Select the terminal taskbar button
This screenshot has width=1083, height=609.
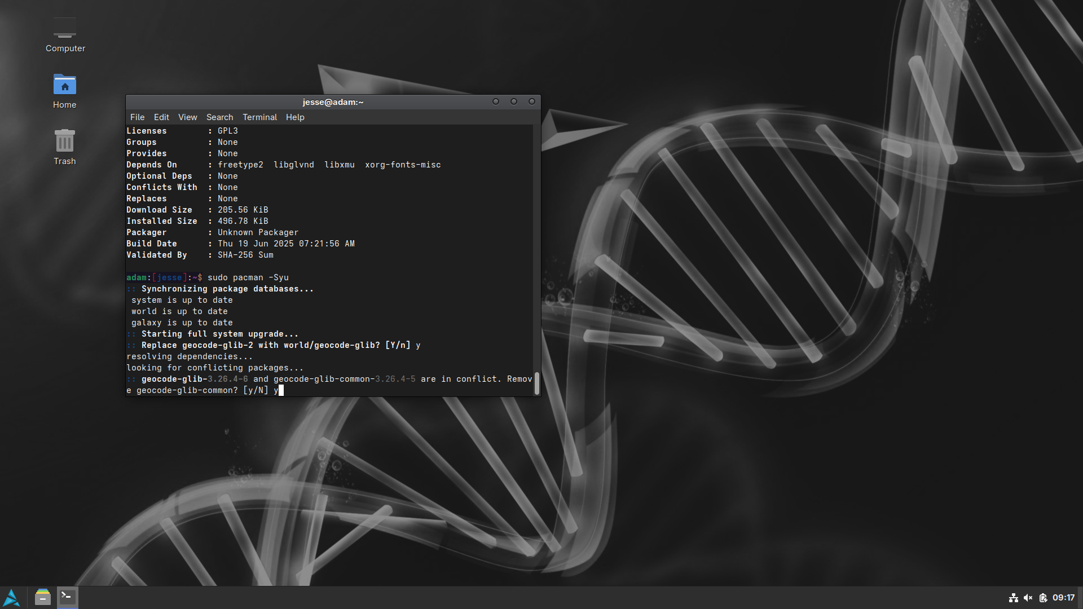pyautogui.click(x=68, y=597)
